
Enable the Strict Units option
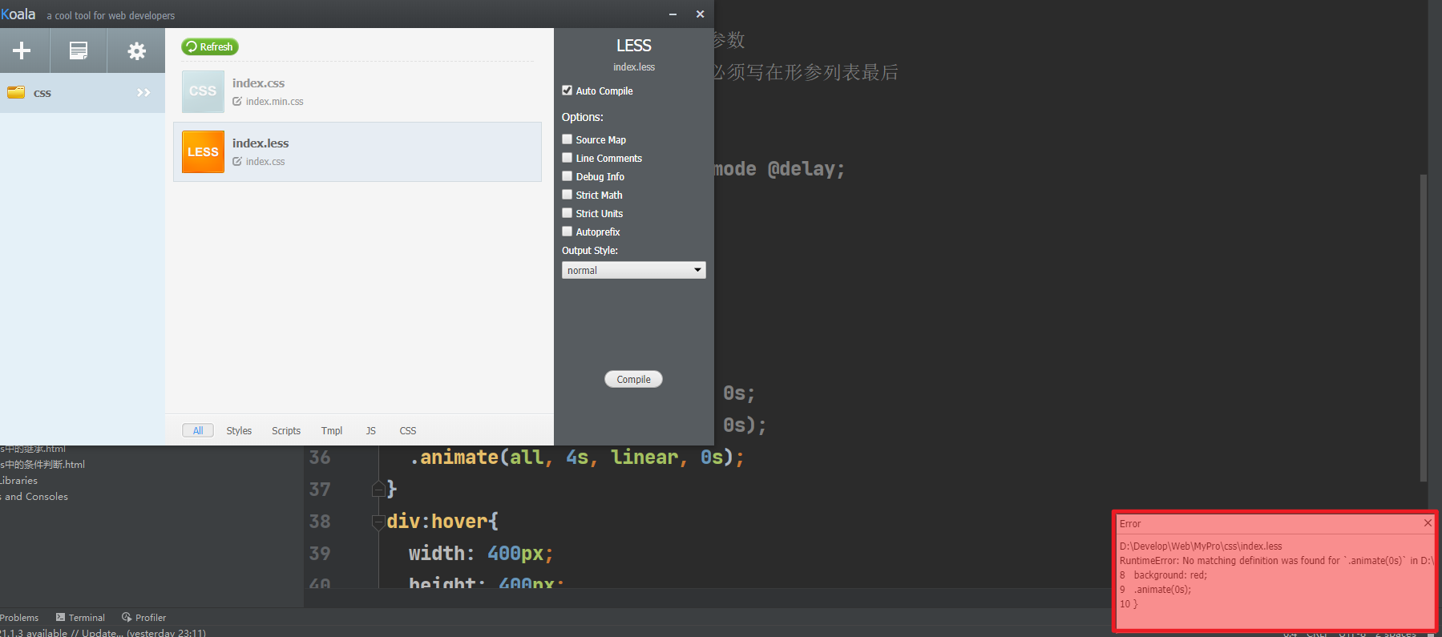pos(568,213)
